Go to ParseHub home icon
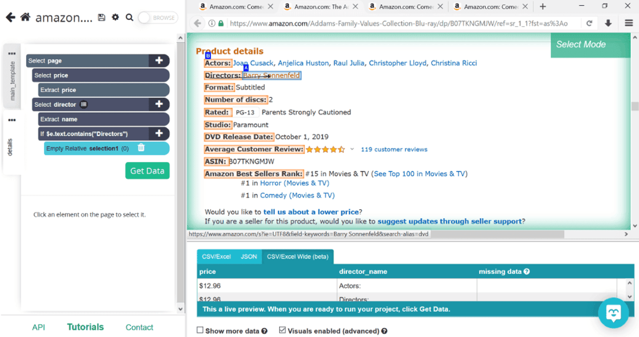The height and width of the screenshot is (337, 639). (25, 17)
